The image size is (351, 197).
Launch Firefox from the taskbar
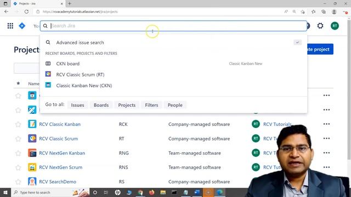pyautogui.click(x=152, y=192)
